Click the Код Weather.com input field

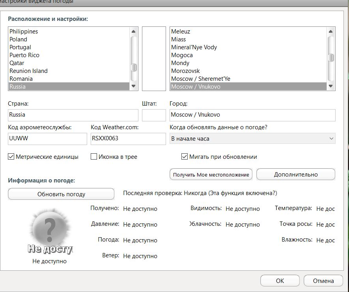128,139
